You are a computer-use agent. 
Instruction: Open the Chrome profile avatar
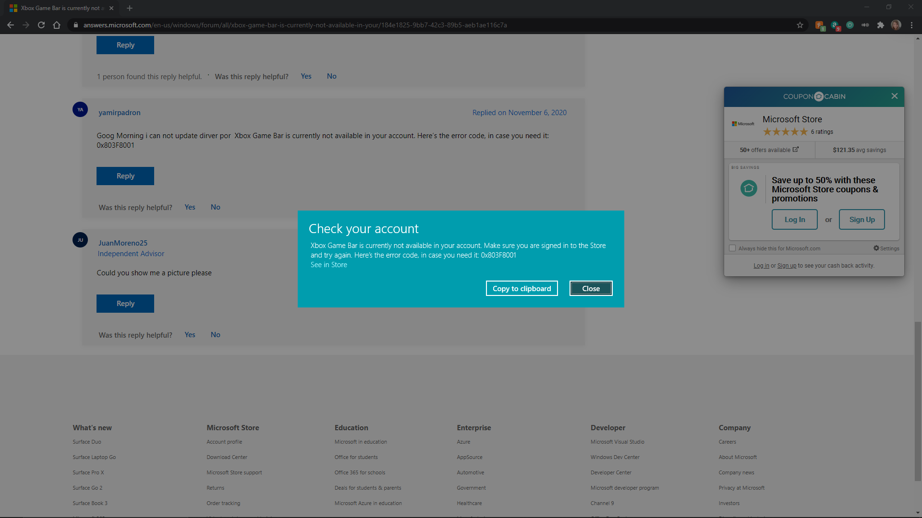(x=896, y=25)
